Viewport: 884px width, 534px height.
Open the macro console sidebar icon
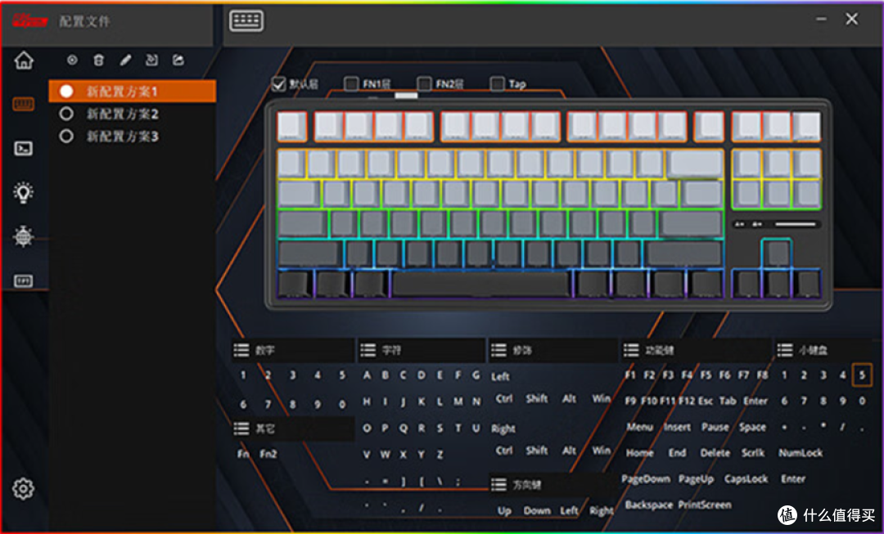(23, 149)
